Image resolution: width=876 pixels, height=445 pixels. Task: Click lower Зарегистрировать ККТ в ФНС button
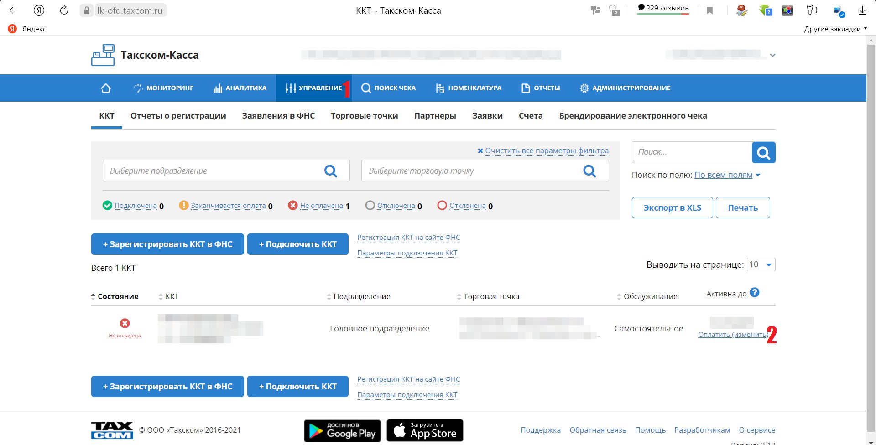[167, 387]
